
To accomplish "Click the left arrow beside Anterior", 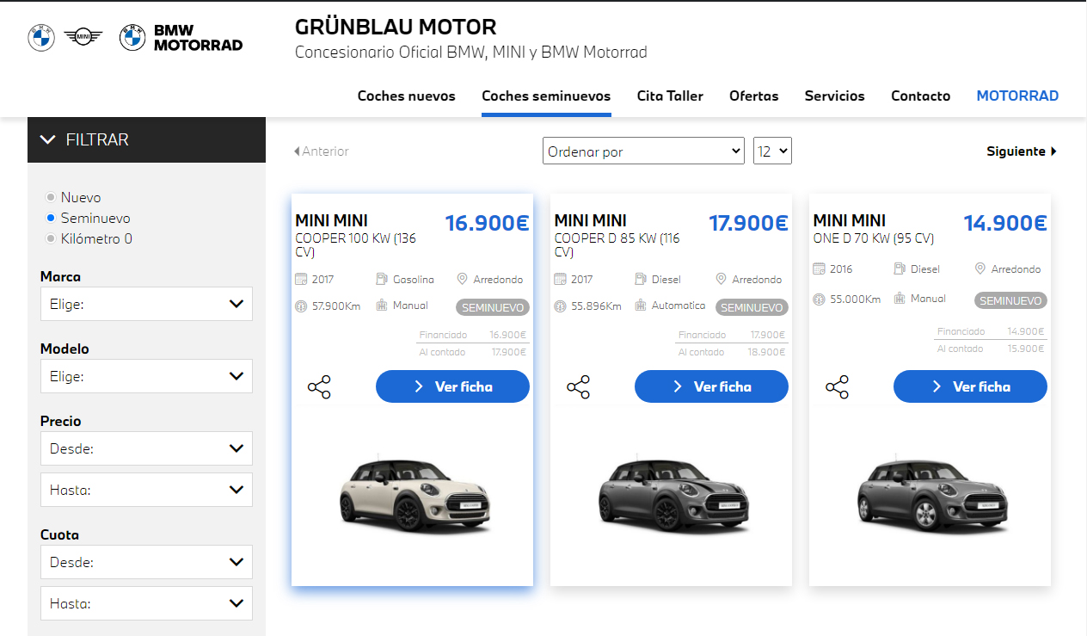I will click(x=297, y=151).
